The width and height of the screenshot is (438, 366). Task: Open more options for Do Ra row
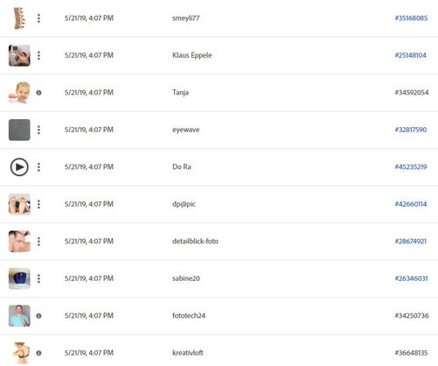tap(38, 167)
